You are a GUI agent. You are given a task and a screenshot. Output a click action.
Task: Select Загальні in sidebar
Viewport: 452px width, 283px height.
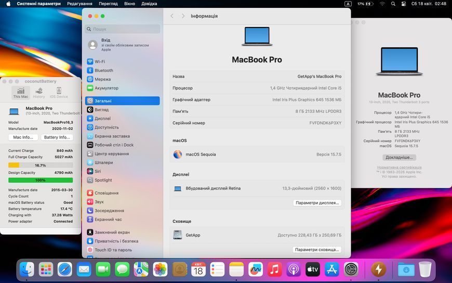[x=123, y=101]
